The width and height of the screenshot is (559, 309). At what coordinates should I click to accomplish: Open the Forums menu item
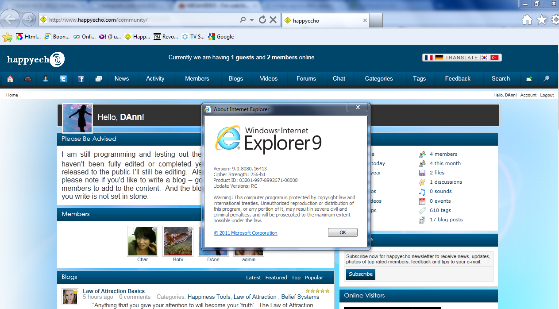pyautogui.click(x=306, y=78)
